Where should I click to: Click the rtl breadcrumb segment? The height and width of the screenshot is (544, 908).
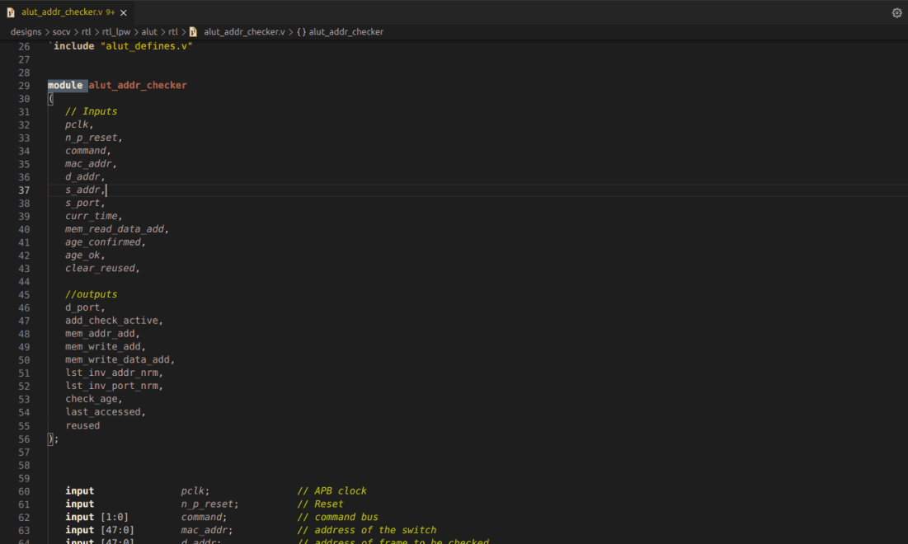coord(86,31)
